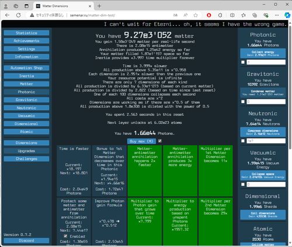This screenshot has height=247, width=292.
Task: Show the Upgrades subtab
Action: (26, 151)
